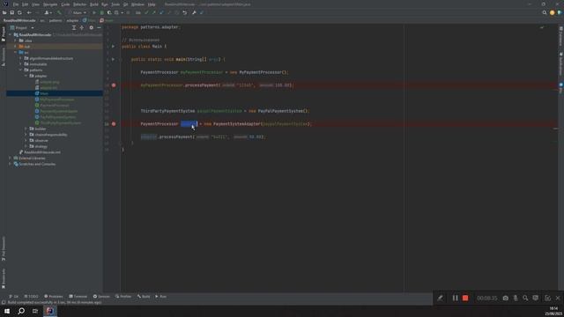Open the Run tool window tab
Screen dimensions: 564x317
click(x=160, y=297)
